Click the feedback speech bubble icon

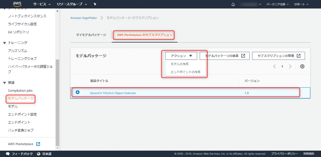pos(8,154)
